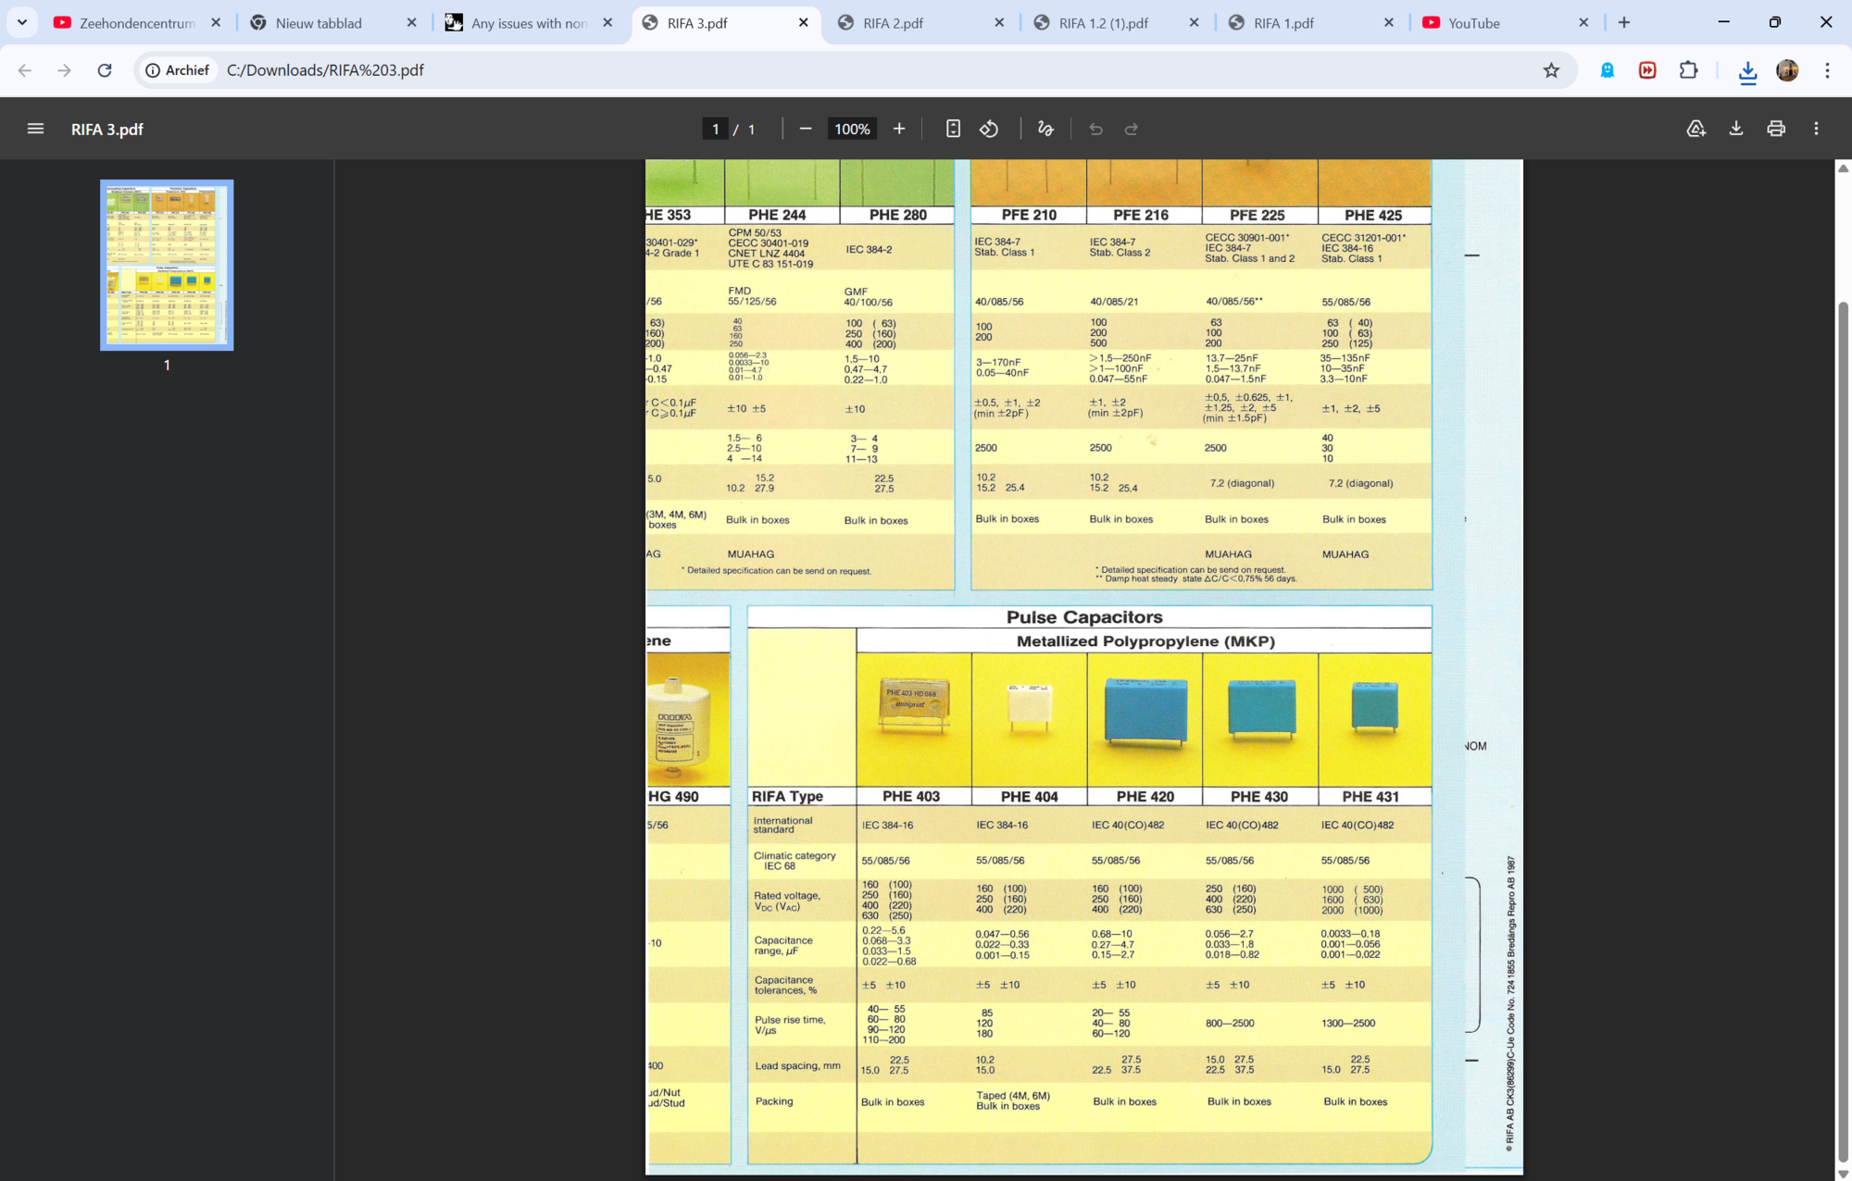1852x1181 pixels.
Task: Open the tab search dropdown arrow
Action: click(x=22, y=22)
